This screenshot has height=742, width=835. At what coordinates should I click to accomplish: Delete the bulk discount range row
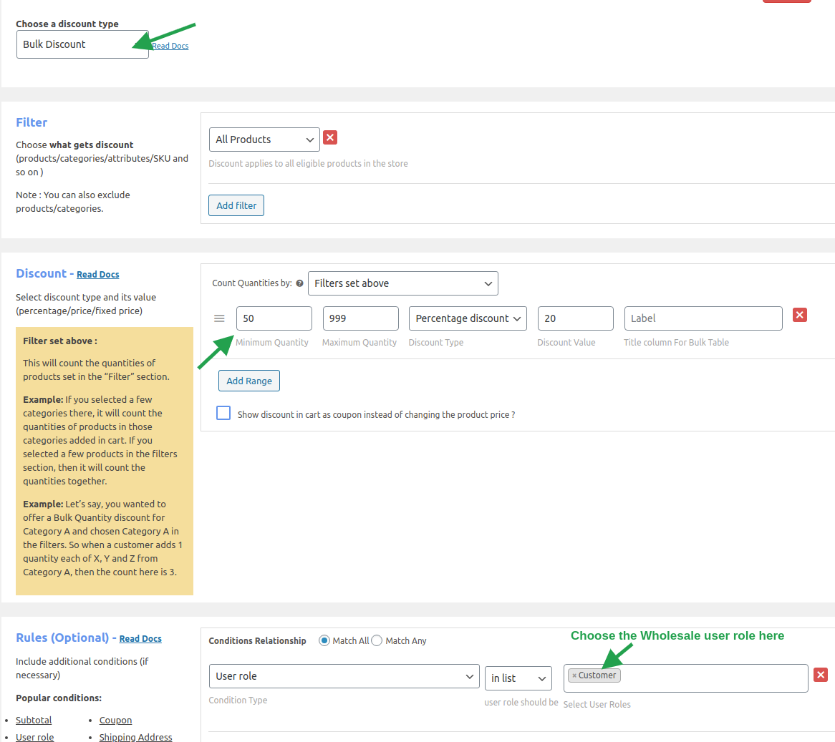pyautogui.click(x=800, y=315)
